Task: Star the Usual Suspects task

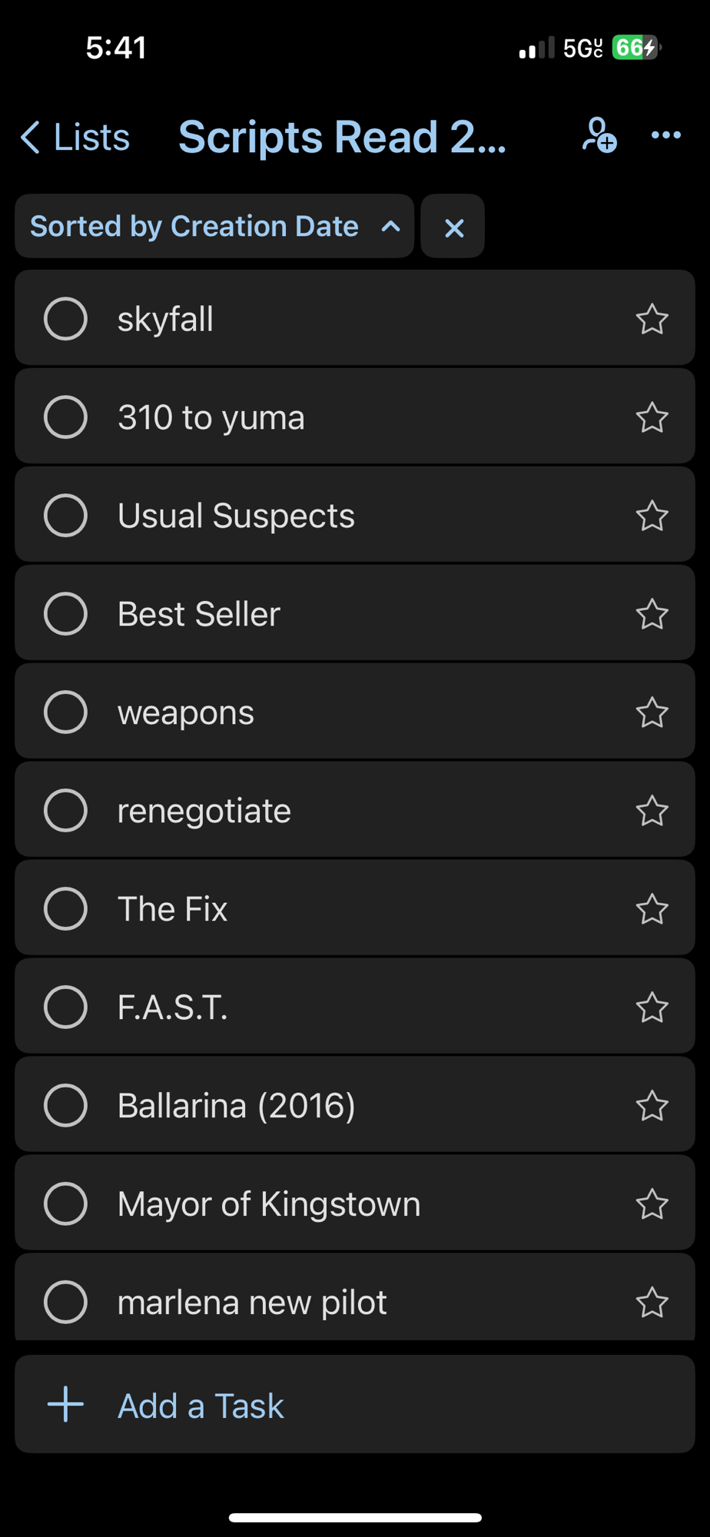Action: [652, 516]
